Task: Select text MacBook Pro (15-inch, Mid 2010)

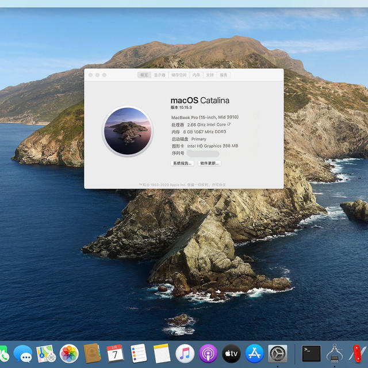Action: pyautogui.click(x=205, y=117)
